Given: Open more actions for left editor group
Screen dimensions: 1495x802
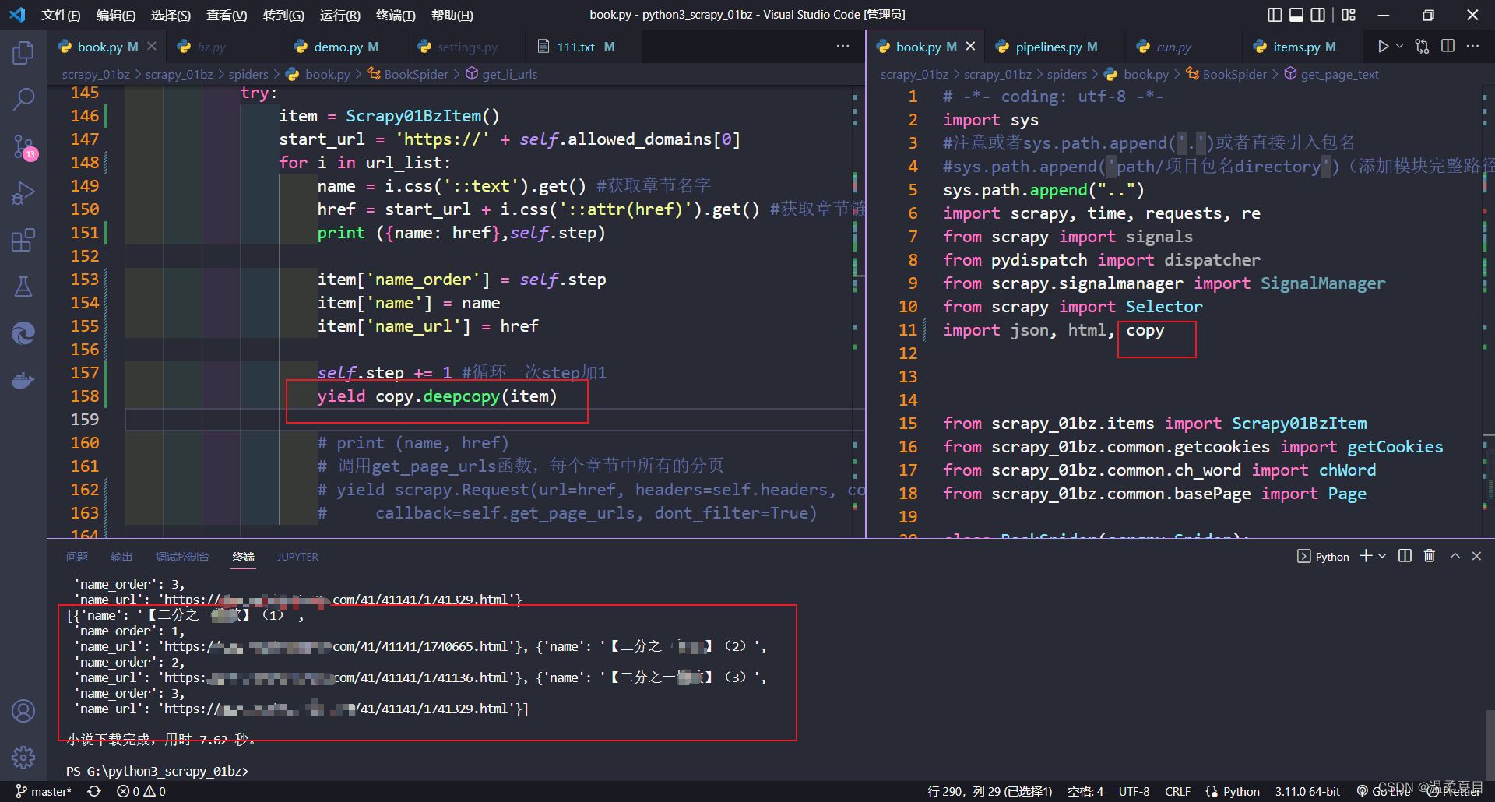Looking at the screenshot, I should 842,47.
